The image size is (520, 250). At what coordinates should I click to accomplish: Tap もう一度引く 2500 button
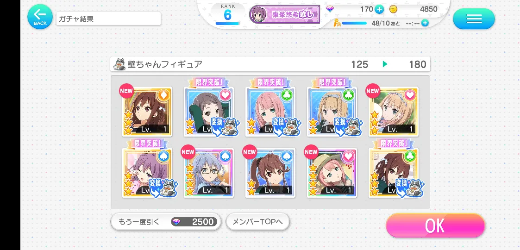165,222
